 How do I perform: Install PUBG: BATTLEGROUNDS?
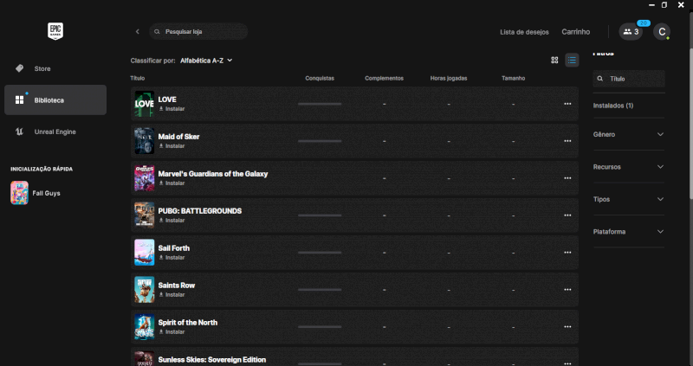(172, 221)
